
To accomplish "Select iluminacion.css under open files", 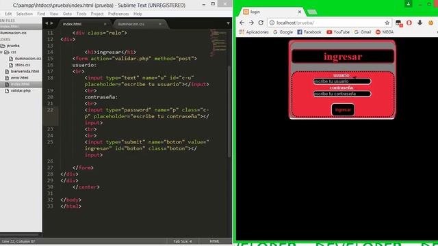I will pos(14,33).
